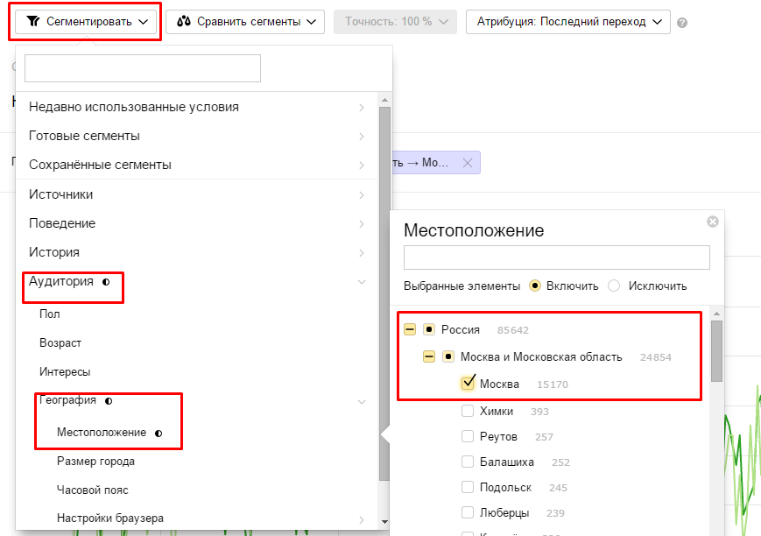Open the Сегментировать dropdown

pos(86,22)
